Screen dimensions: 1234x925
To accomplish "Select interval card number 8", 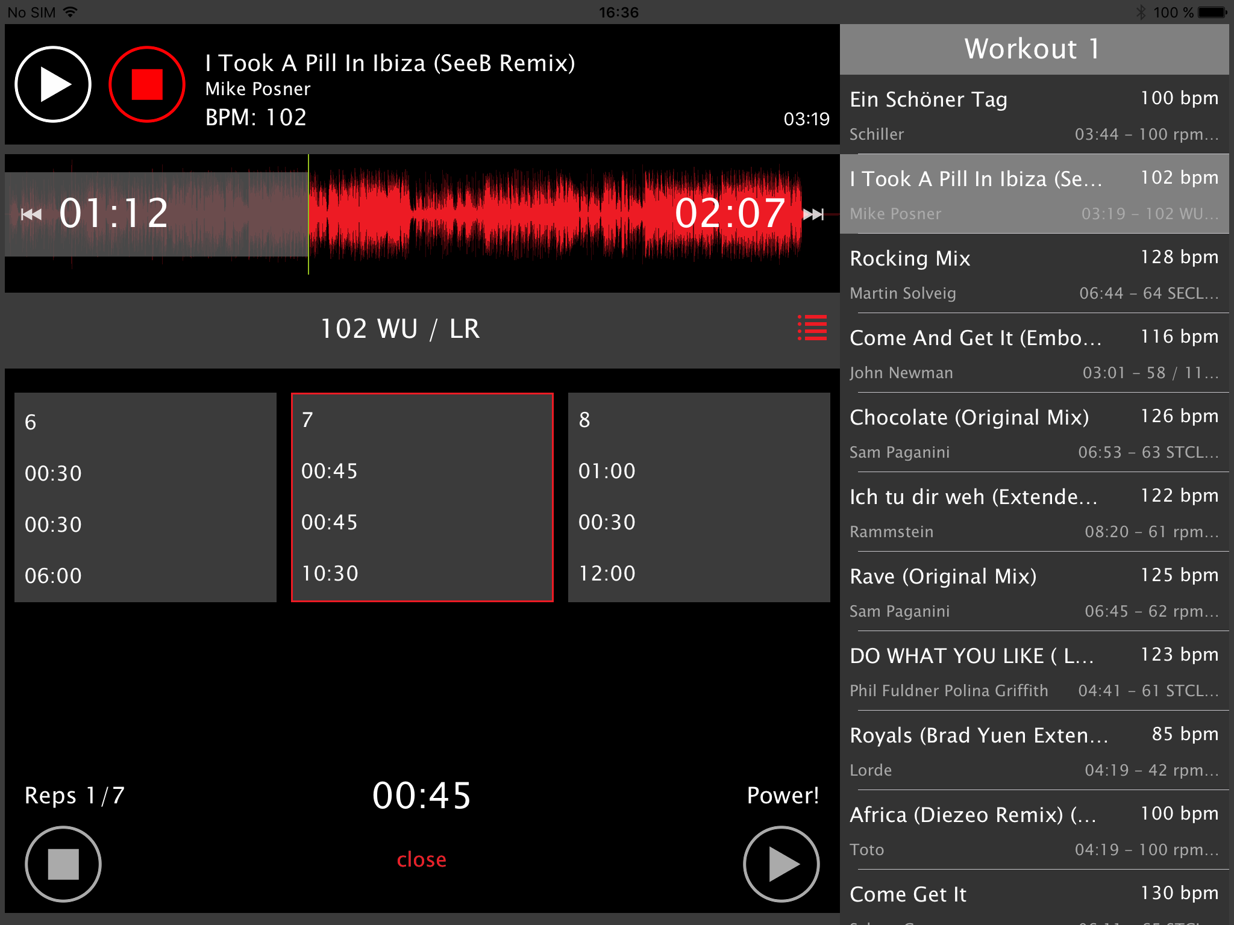I will (699, 497).
